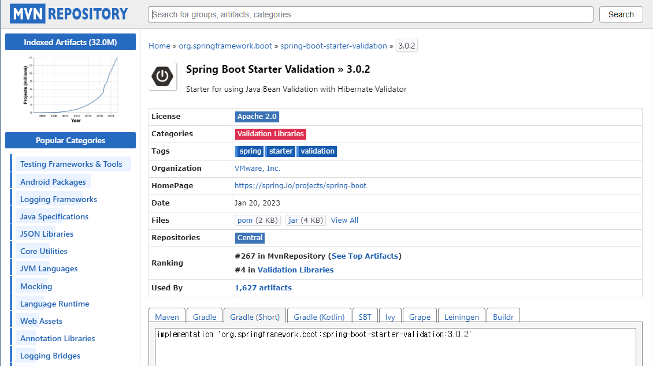Click the implementation dependency snippet textbox

pos(396,347)
